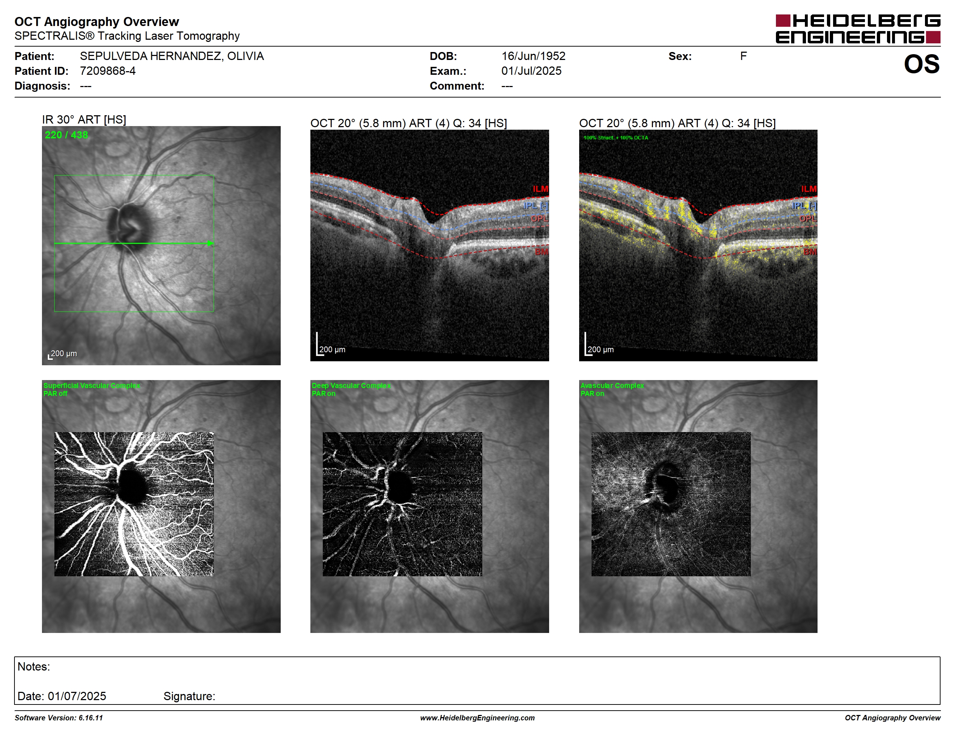This screenshot has width=955, height=737.
Task: Click the Signature field
Action: tap(189, 696)
